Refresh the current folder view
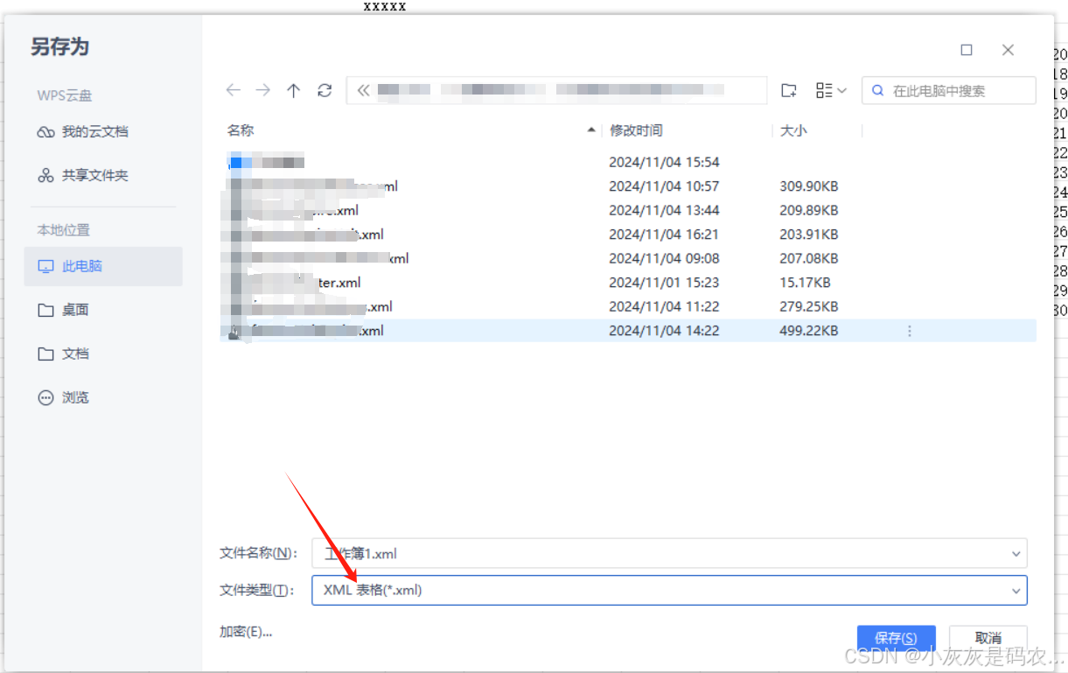Screen dimensions: 1068x673 pos(325,89)
